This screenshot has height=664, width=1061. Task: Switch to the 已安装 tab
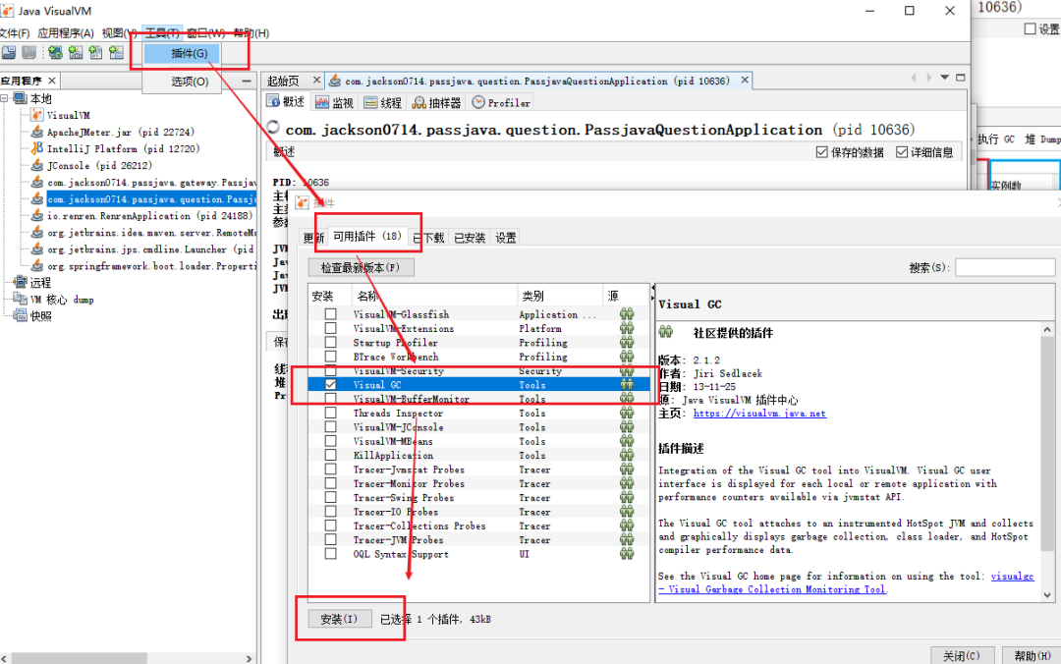[x=470, y=238]
